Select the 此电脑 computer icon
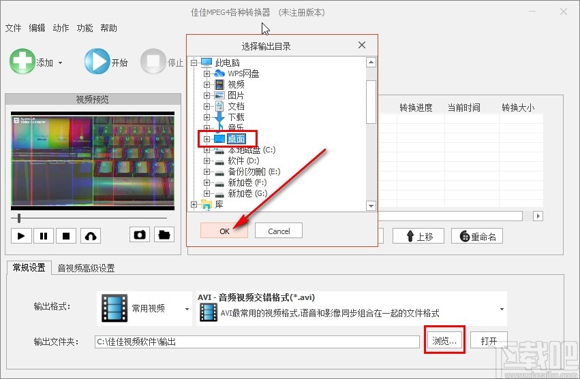This screenshot has width=580, height=379. [x=207, y=63]
